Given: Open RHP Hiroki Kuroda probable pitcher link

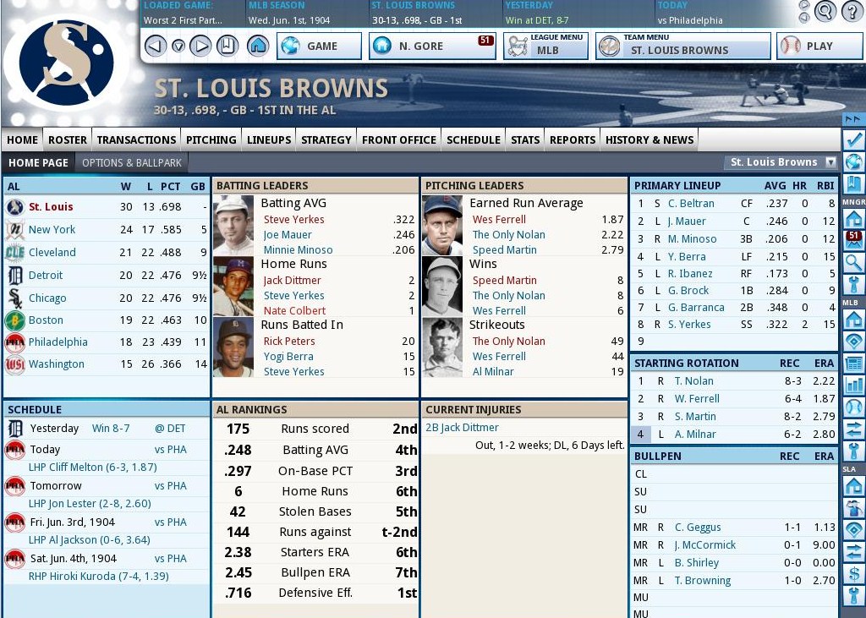Looking at the screenshot, I should pyautogui.click(x=98, y=577).
